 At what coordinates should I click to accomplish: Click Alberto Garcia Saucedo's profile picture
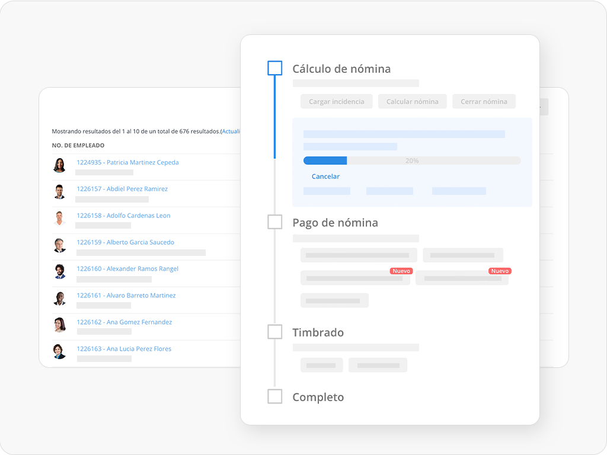(59, 245)
